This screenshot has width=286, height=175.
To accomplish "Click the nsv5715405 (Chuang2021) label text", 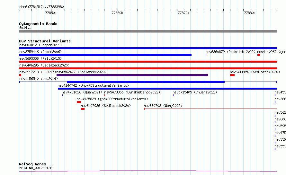I will coord(195,92).
